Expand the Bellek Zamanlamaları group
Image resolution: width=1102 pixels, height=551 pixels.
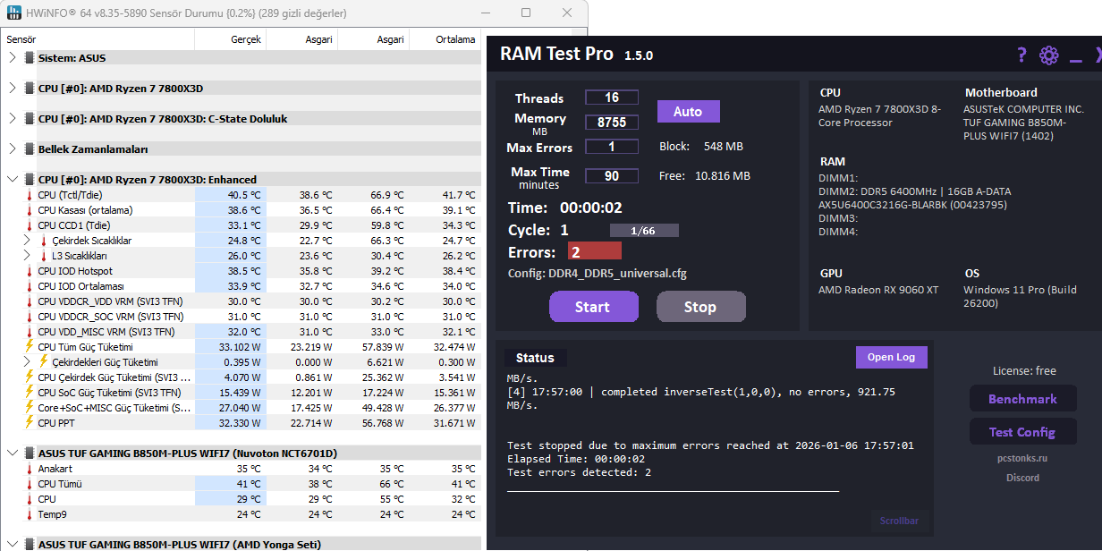pos(12,149)
